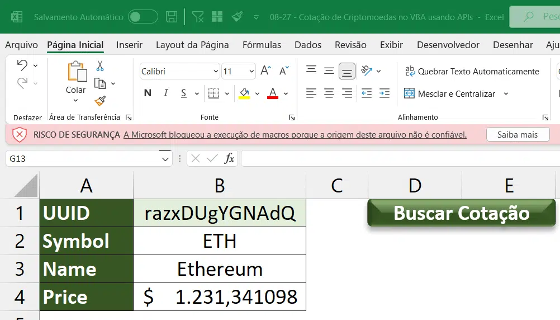Viewport: 560px width, 320px height.
Task: Open the Fórmulas ribbon tab
Action: click(262, 45)
